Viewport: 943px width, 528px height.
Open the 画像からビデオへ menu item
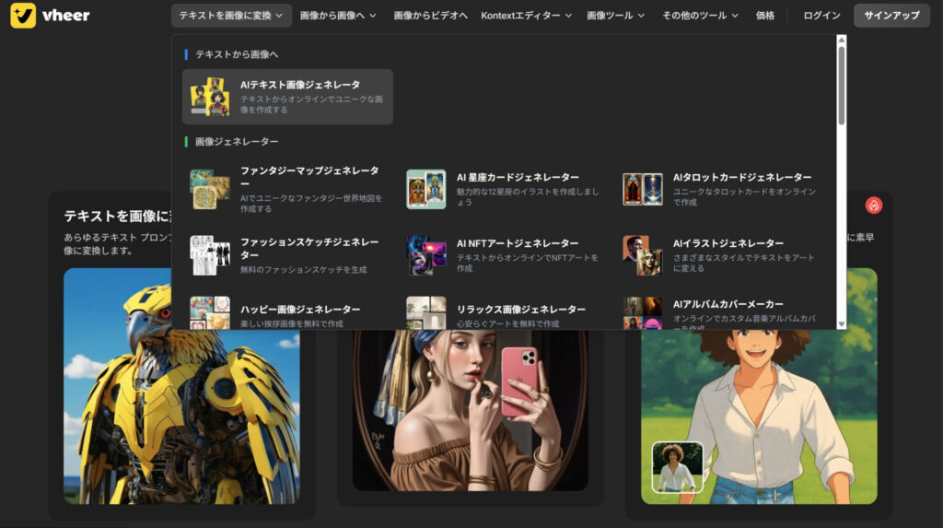tap(430, 16)
